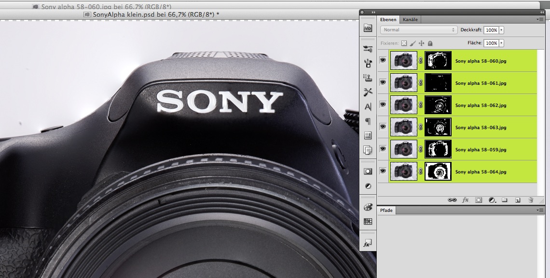Expand the Deckkraft opacity slider arrow

(502, 30)
